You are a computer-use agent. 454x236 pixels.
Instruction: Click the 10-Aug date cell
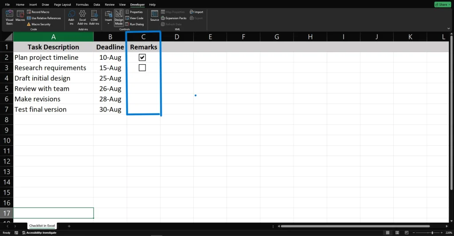pos(110,57)
